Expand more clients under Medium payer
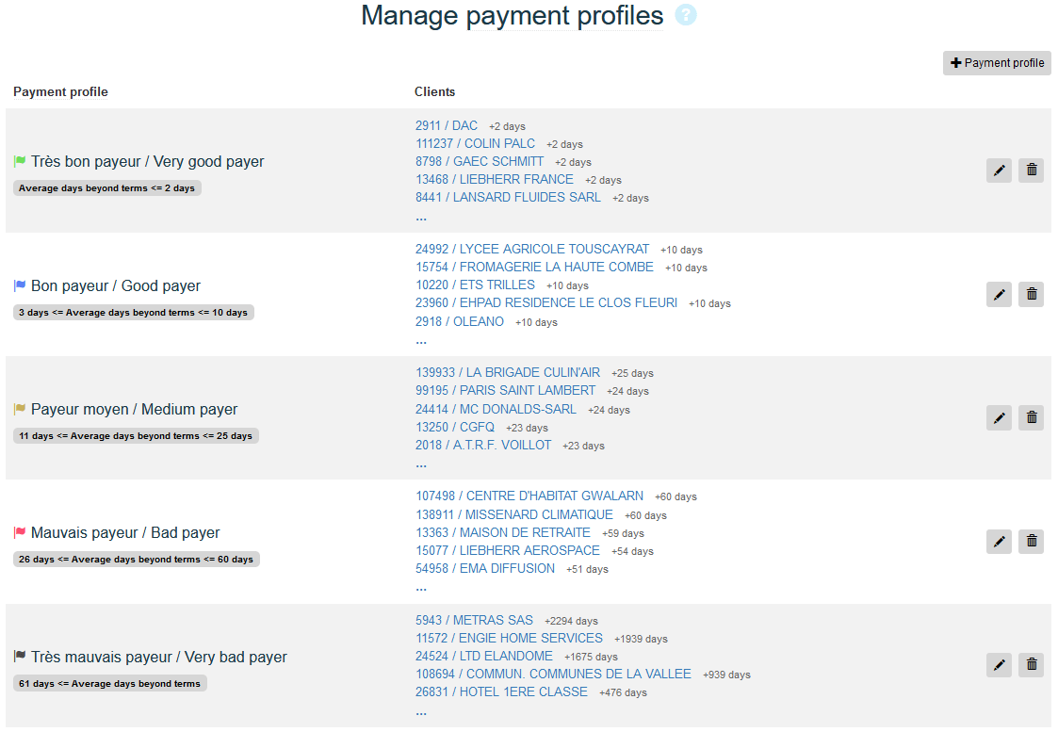Screen dimensions: 1058x732 421,464
